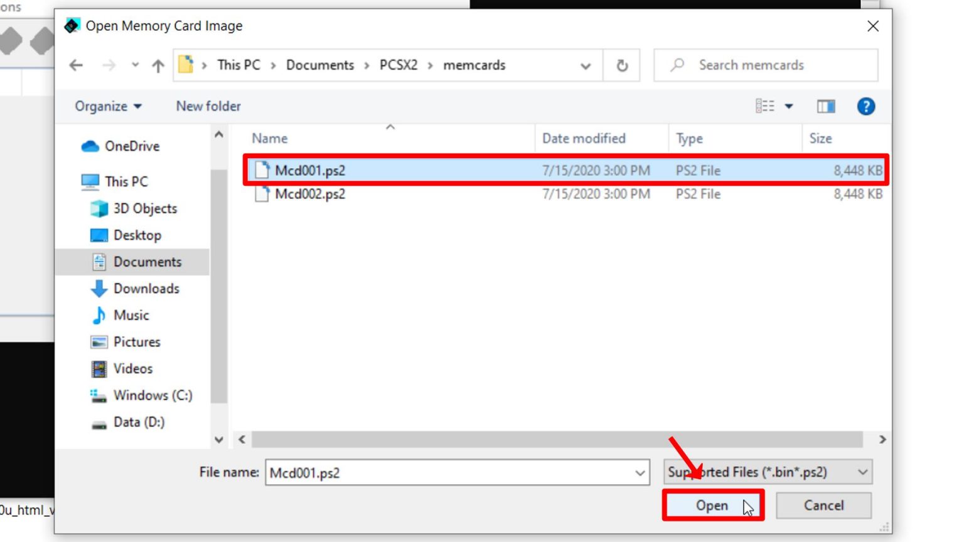Open the Music folder in sidebar
Image resolution: width=964 pixels, height=542 pixels.
point(131,315)
